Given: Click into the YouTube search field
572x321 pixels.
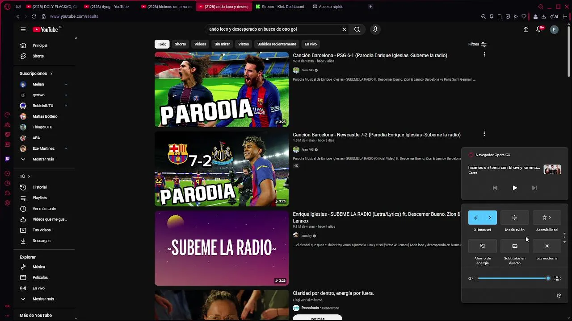Looking at the screenshot, I should (x=273, y=29).
